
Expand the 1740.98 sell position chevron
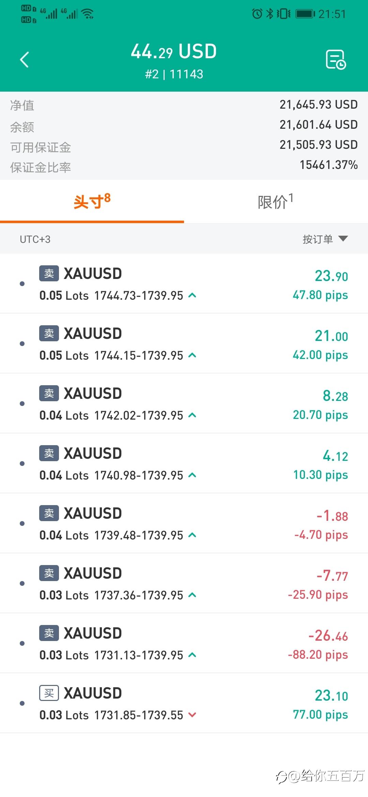(x=193, y=475)
